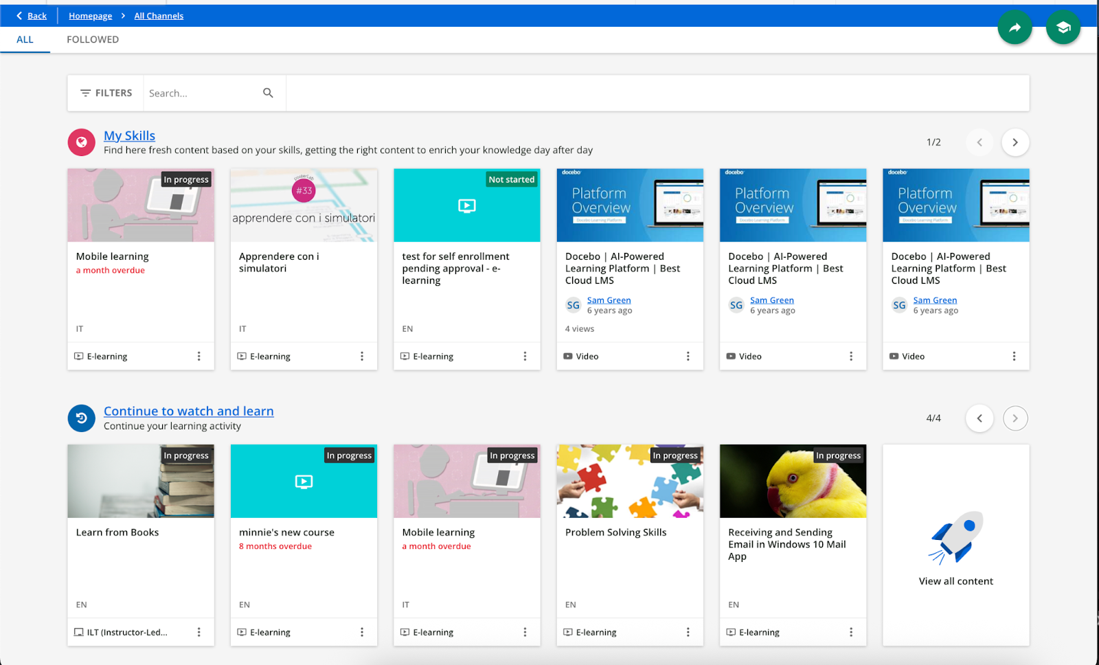The height and width of the screenshot is (665, 1099).
Task: Open options menu for Apprendere con i simulatori
Action: tap(362, 357)
